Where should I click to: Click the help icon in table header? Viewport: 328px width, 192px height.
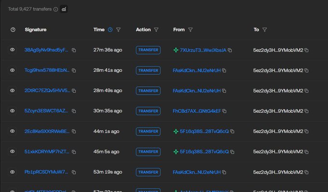[13, 30]
